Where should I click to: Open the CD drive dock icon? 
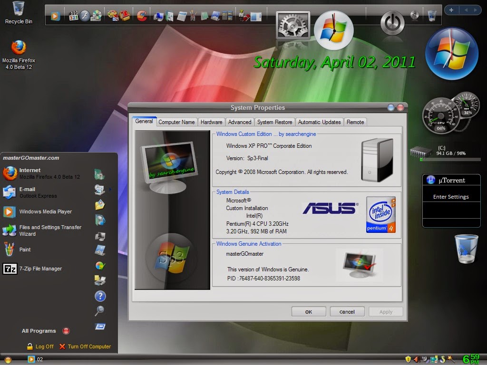pos(96,16)
